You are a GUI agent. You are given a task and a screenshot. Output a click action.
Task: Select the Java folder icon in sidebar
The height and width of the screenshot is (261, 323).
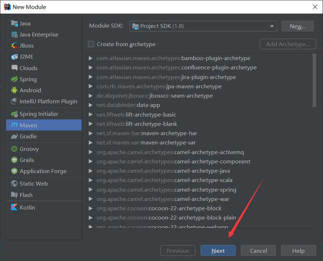(x=14, y=24)
